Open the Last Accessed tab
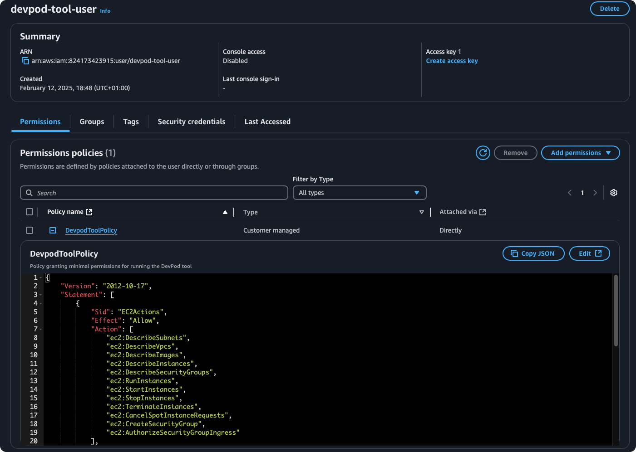The width and height of the screenshot is (636, 452). (x=267, y=122)
